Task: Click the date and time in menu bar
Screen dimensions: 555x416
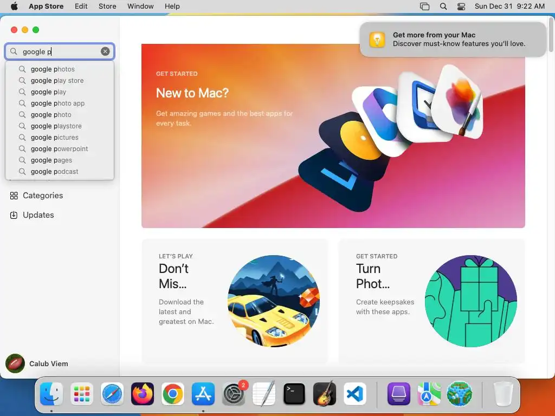Action: coord(509,6)
